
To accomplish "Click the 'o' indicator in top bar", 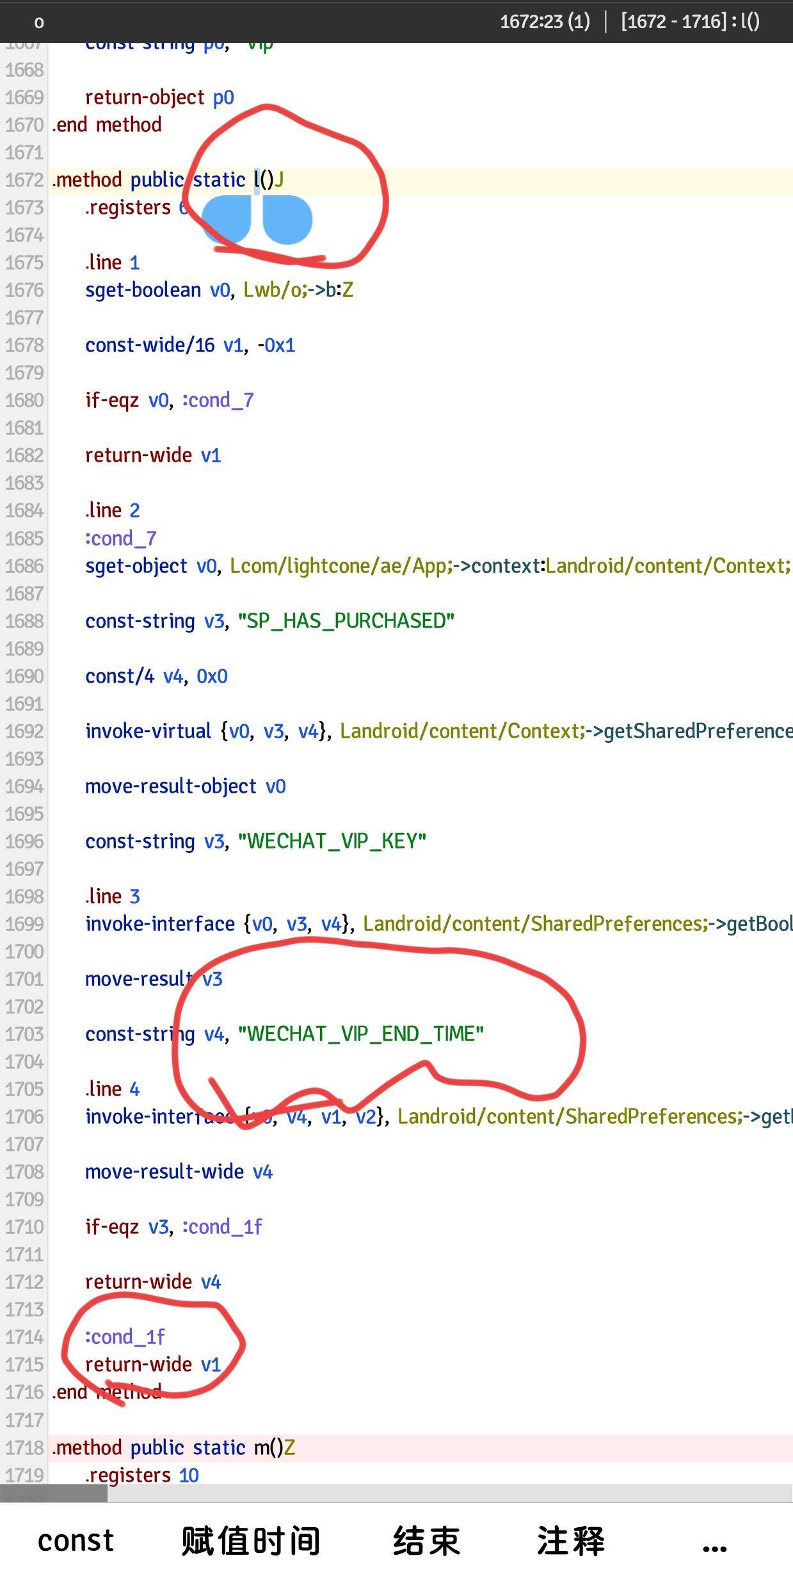I will tap(39, 22).
